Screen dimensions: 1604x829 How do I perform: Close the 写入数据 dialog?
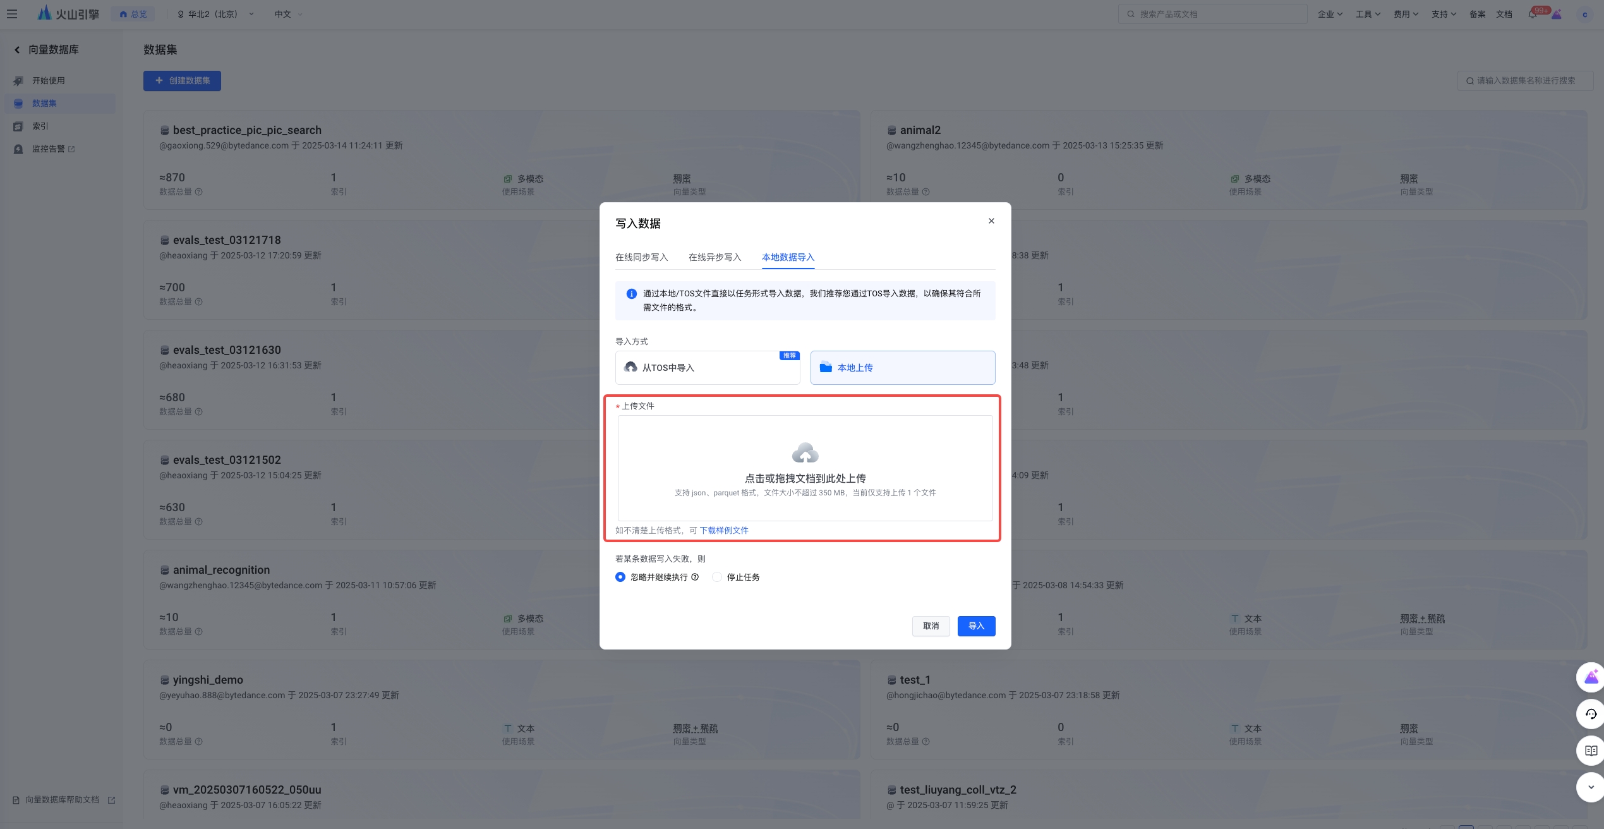click(x=991, y=221)
